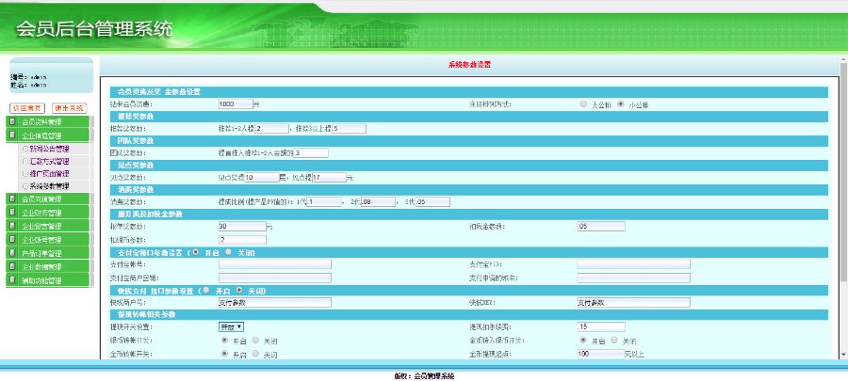Click the 推荐3以上 reward field showing .5
The width and height of the screenshot is (848, 381).
[349, 129]
